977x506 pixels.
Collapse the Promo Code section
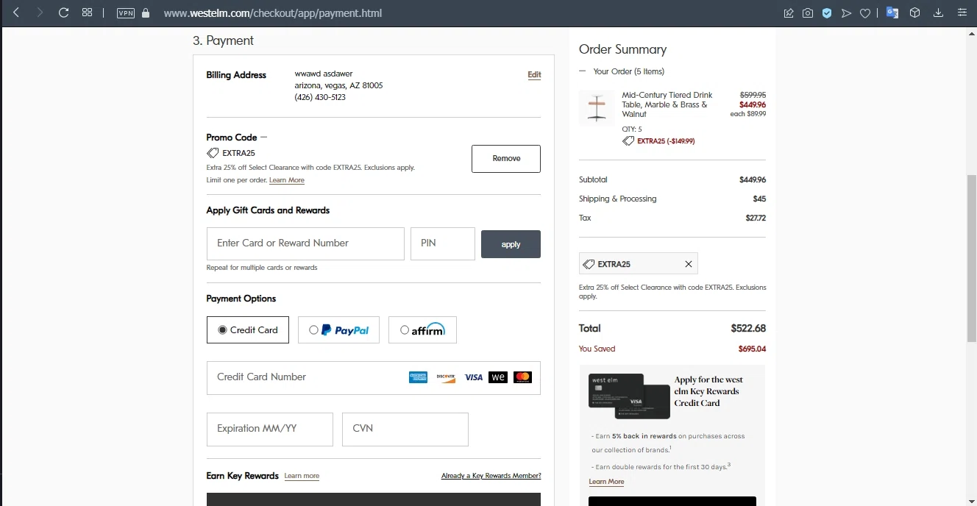264,137
